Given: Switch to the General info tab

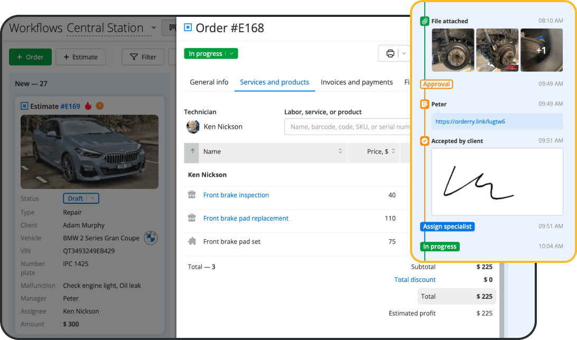Looking at the screenshot, I should 209,82.
